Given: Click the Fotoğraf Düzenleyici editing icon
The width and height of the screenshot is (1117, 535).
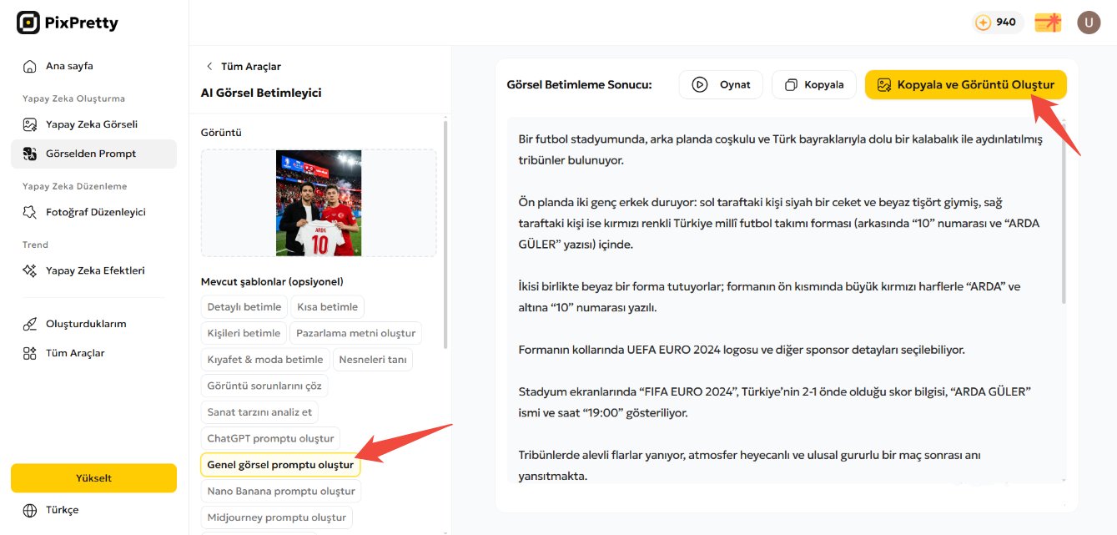Looking at the screenshot, I should (x=28, y=212).
